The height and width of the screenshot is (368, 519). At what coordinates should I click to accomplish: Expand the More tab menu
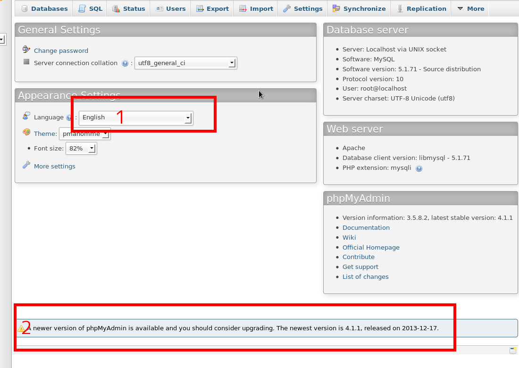(x=470, y=8)
